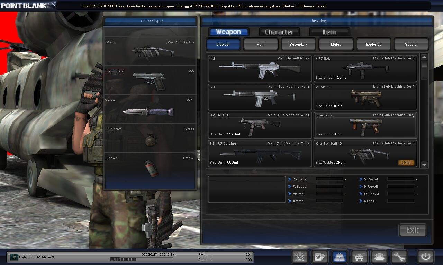Click the Current Equip panel header
Viewport: 443px width, 265px height.
150,21
